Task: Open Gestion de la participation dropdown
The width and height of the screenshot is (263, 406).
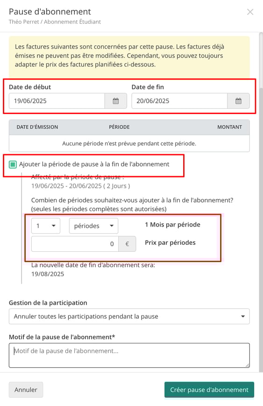Action: (129, 316)
